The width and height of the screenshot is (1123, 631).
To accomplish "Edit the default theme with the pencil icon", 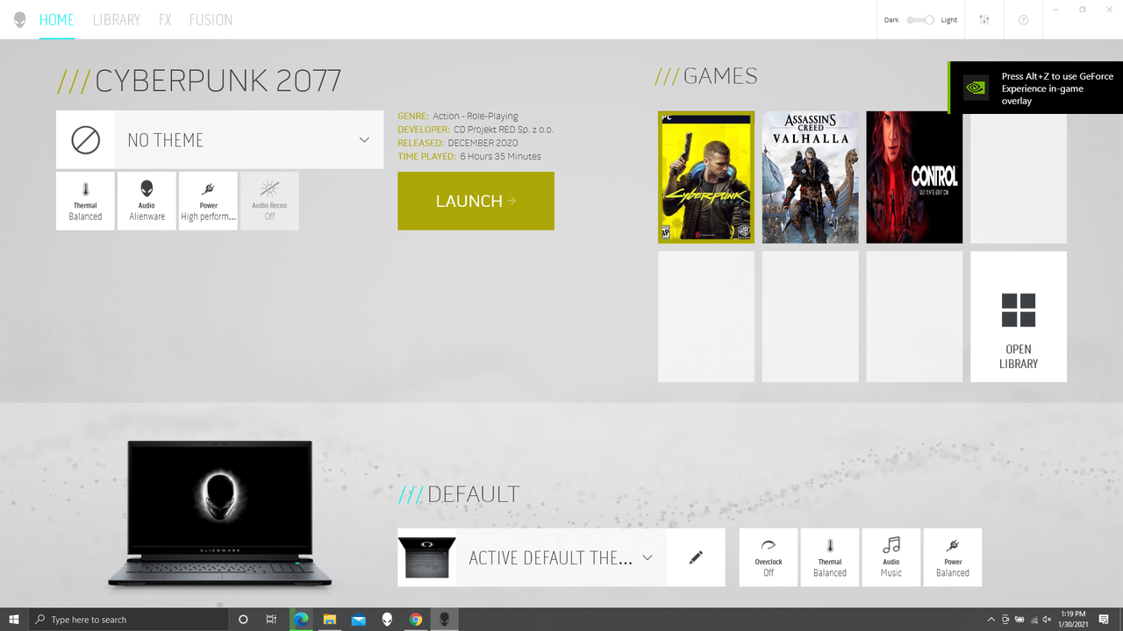I will pyautogui.click(x=696, y=557).
